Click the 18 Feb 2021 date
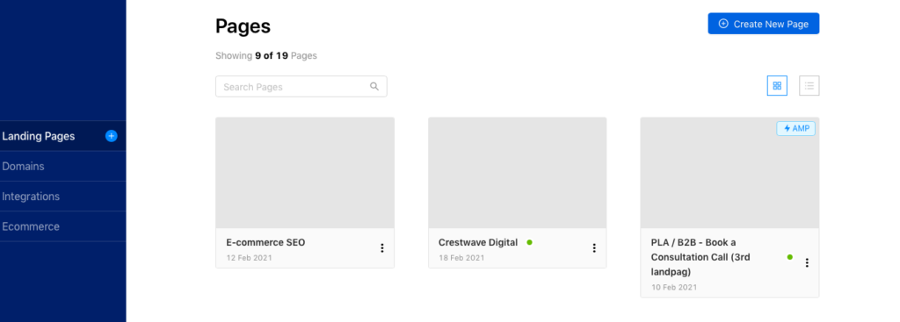The image size is (900, 322). click(x=461, y=258)
